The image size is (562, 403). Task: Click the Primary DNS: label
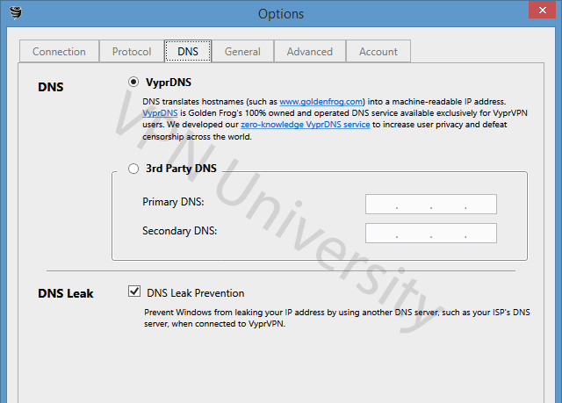pos(173,202)
